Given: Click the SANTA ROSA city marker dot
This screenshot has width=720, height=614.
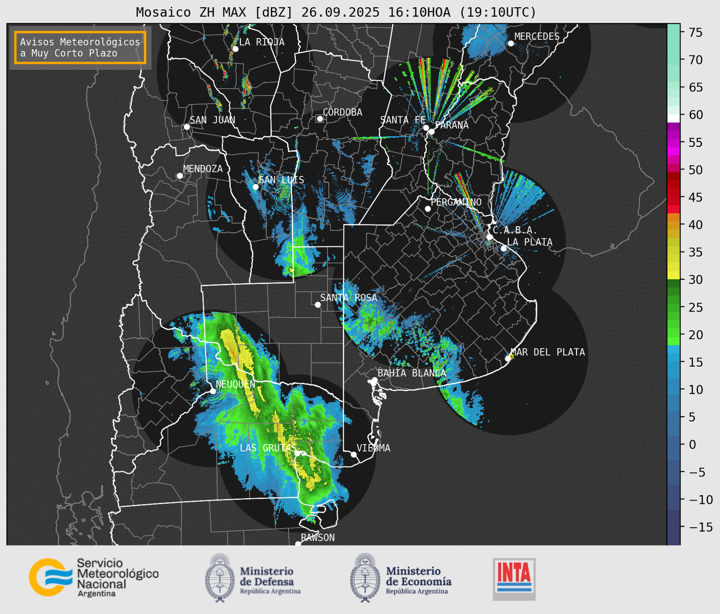Looking at the screenshot, I should pos(318,304).
